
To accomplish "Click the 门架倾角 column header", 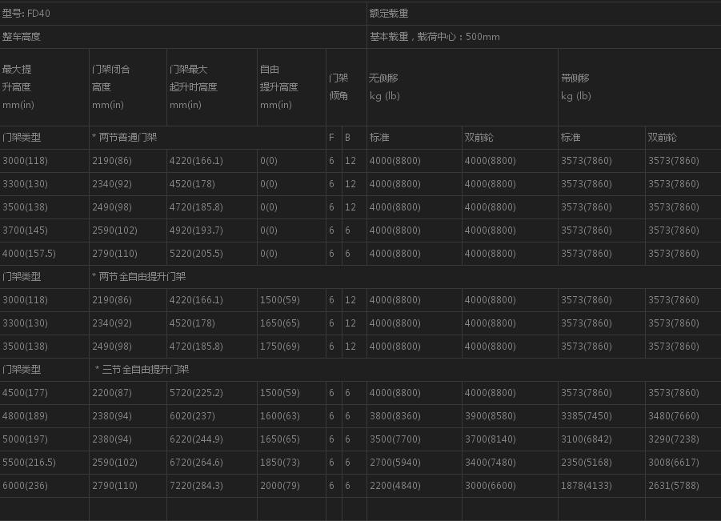I will click(x=338, y=86).
